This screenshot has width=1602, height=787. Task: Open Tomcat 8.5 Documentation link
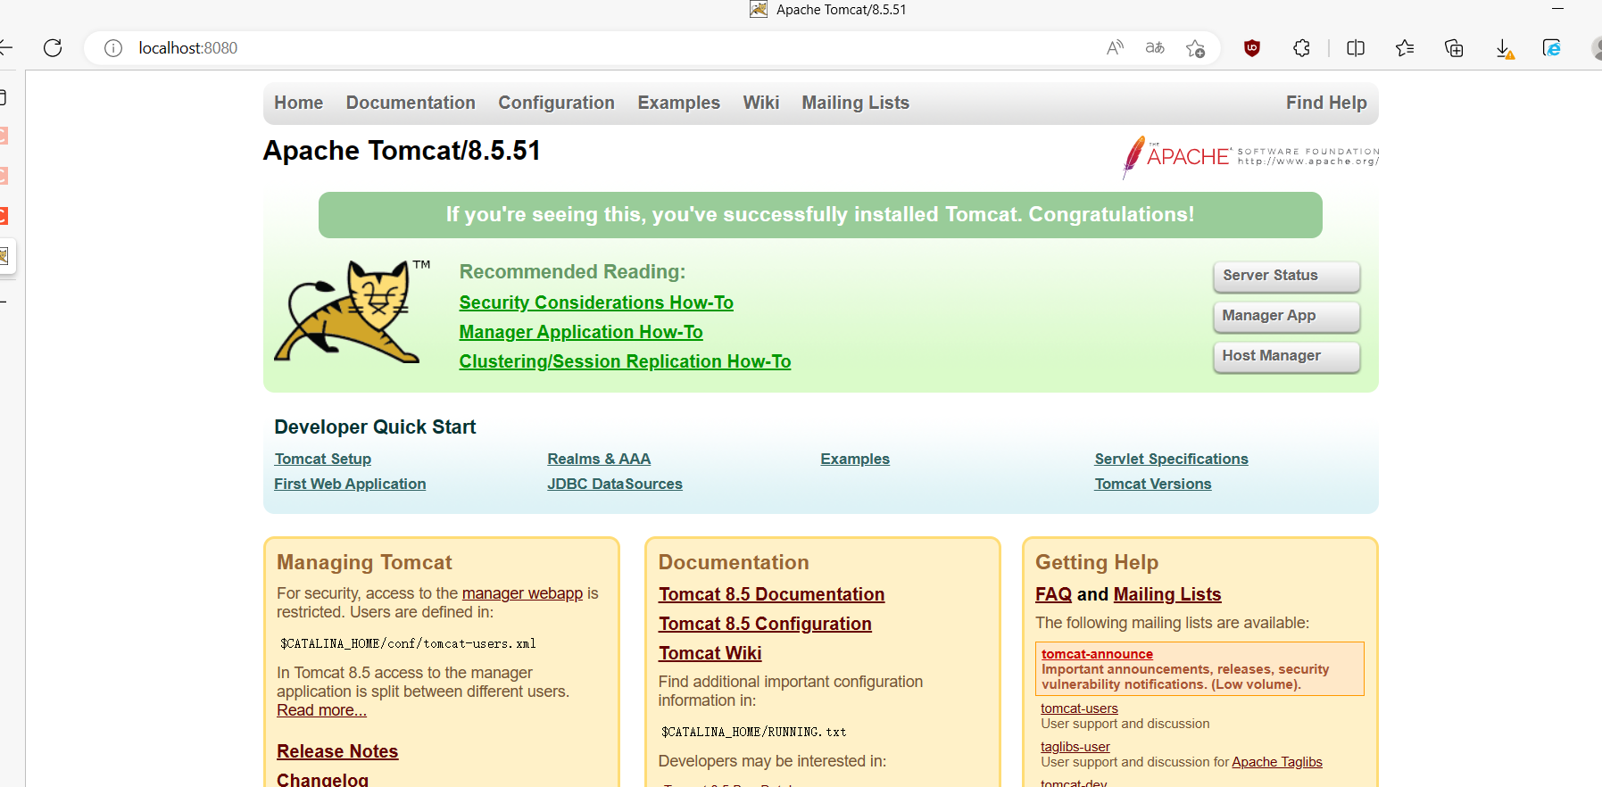pos(771,594)
